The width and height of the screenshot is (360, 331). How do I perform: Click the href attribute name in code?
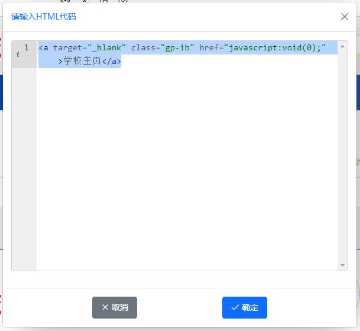point(209,48)
